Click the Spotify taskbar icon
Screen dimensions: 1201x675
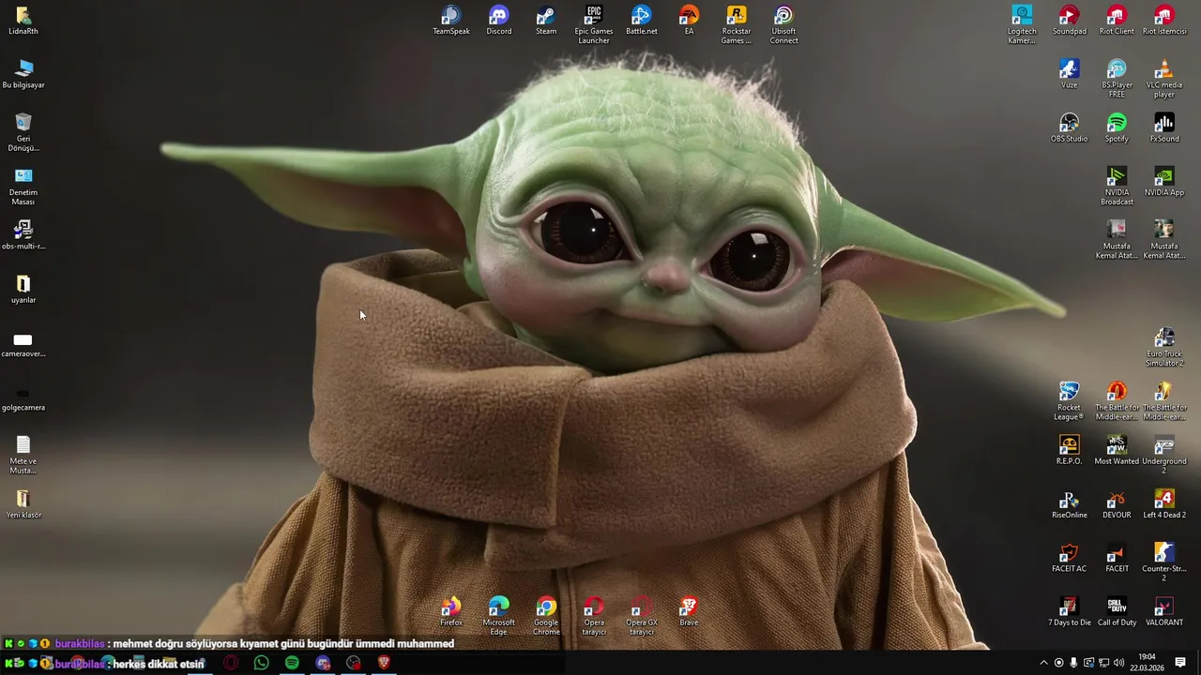coord(292,663)
